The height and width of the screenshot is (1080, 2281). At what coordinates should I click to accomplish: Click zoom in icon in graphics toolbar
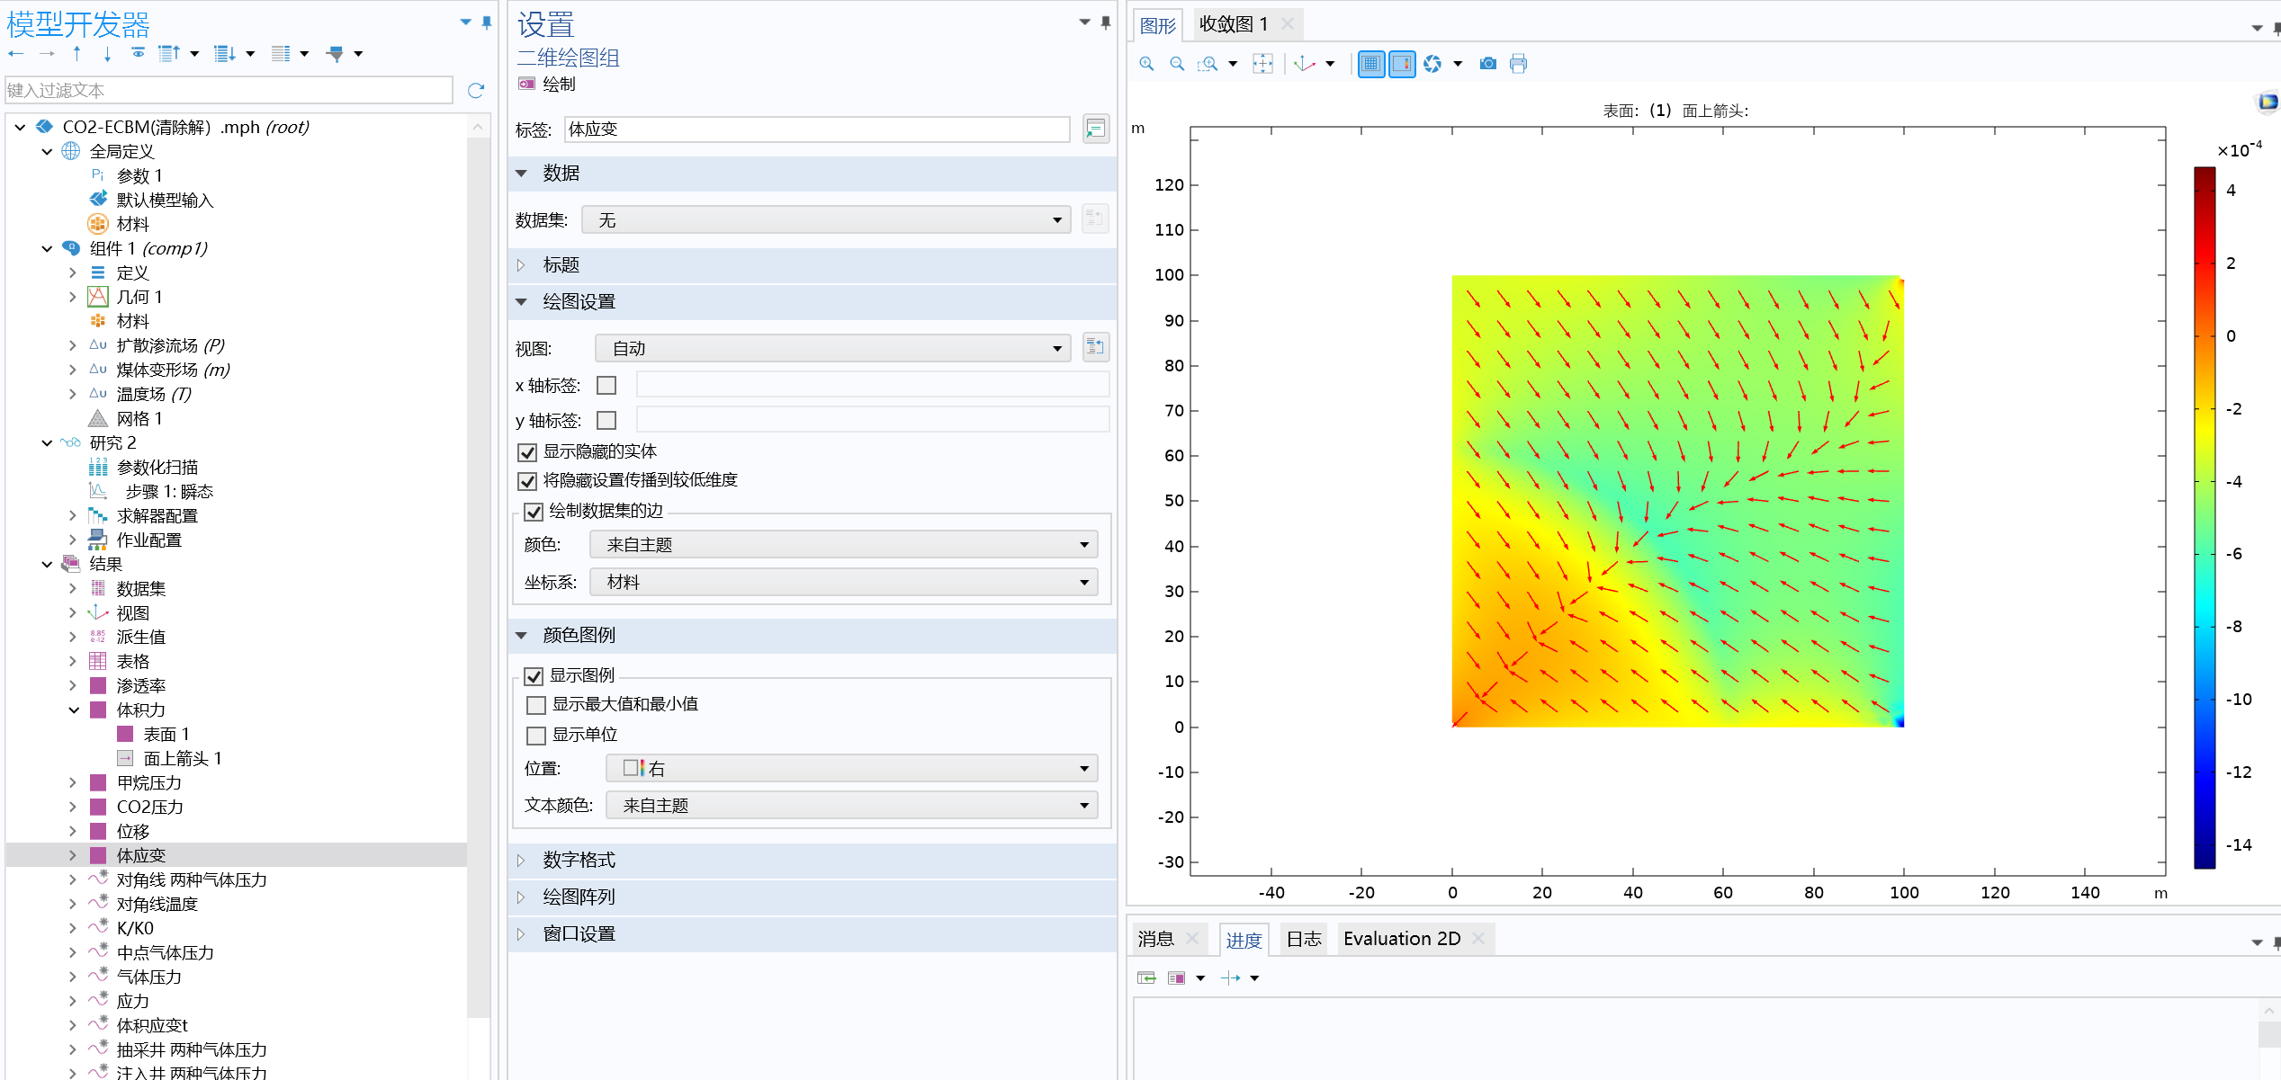pyautogui.click(x=1146, y=64)
